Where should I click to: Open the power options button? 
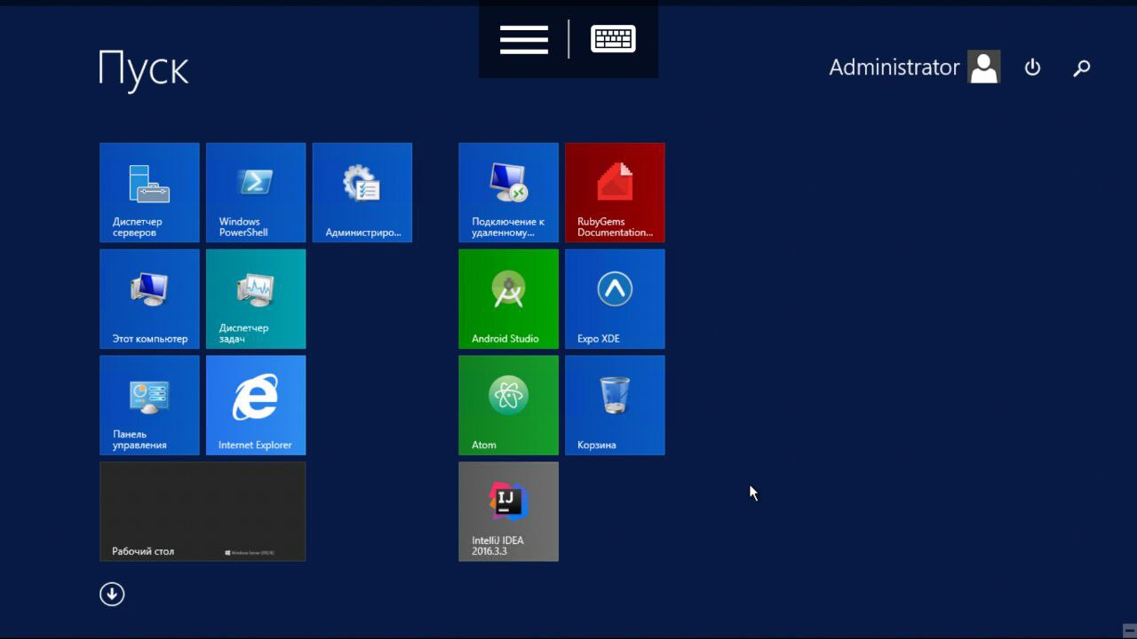point(1032,67)
